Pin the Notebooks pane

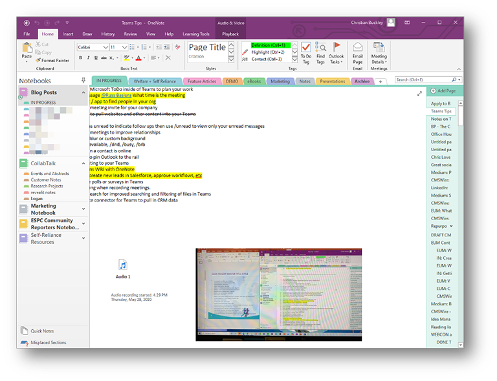click(83, 80)
